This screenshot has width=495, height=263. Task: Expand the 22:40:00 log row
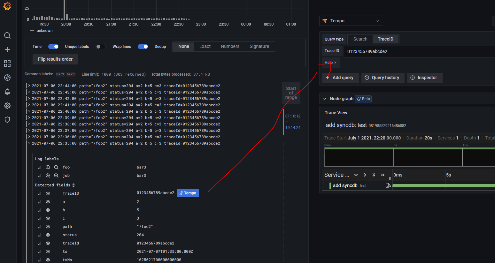29,111
